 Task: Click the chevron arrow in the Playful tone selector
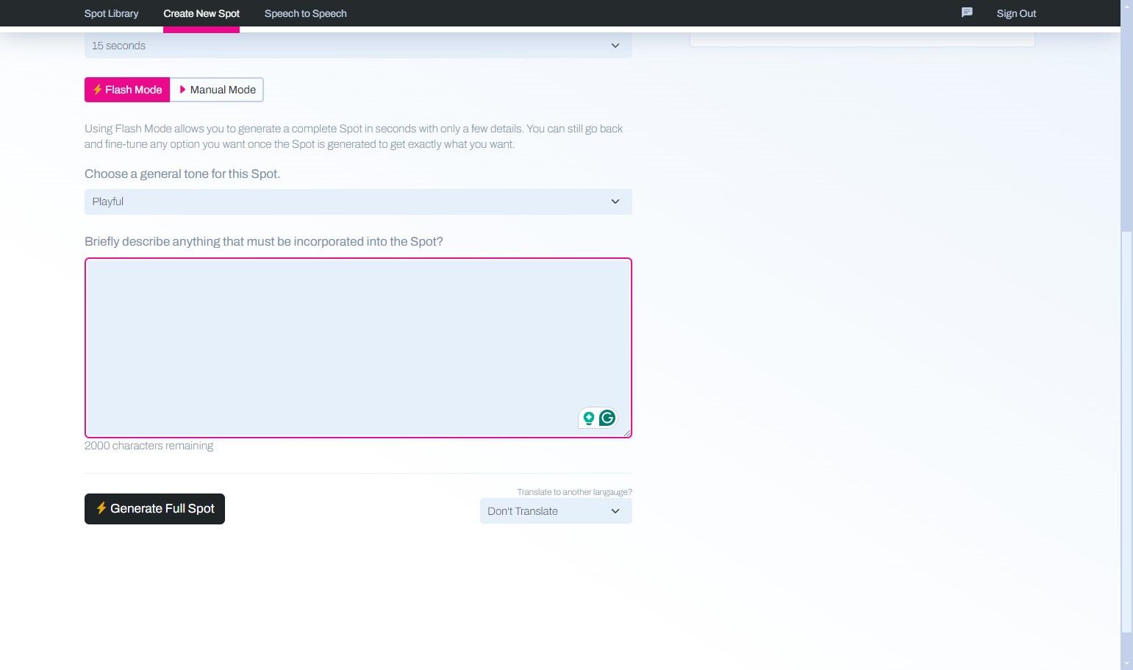click(x=615, y=202)
